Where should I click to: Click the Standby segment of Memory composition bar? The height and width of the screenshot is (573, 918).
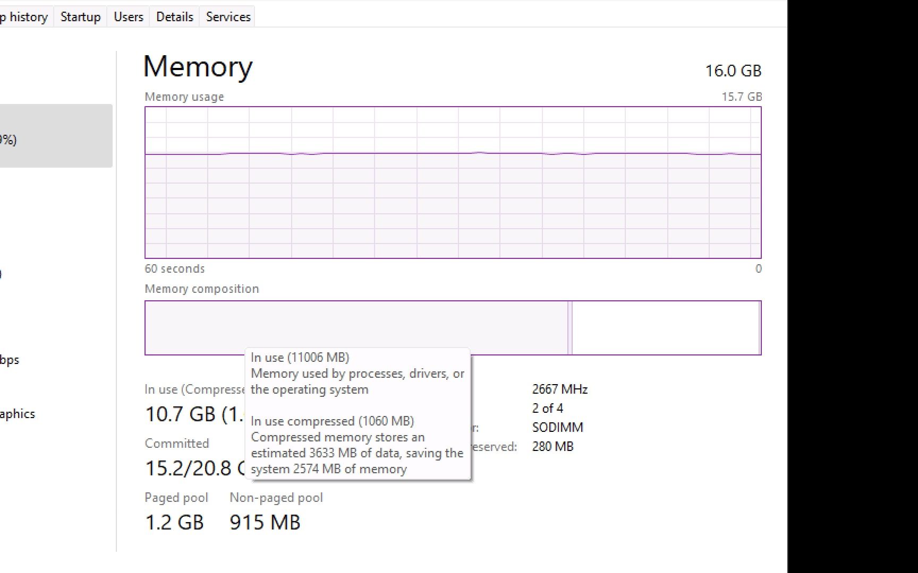pyautogui.click(x=665, y=328)
